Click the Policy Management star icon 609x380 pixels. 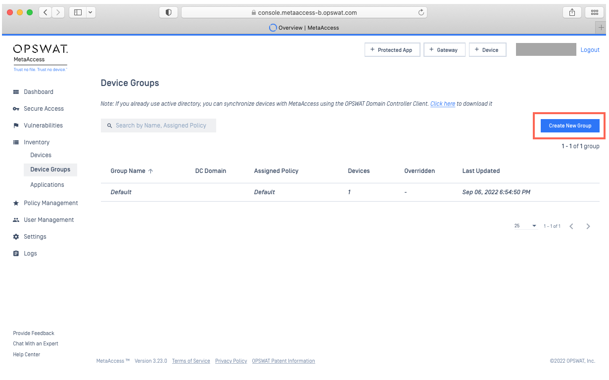point(16,203)
